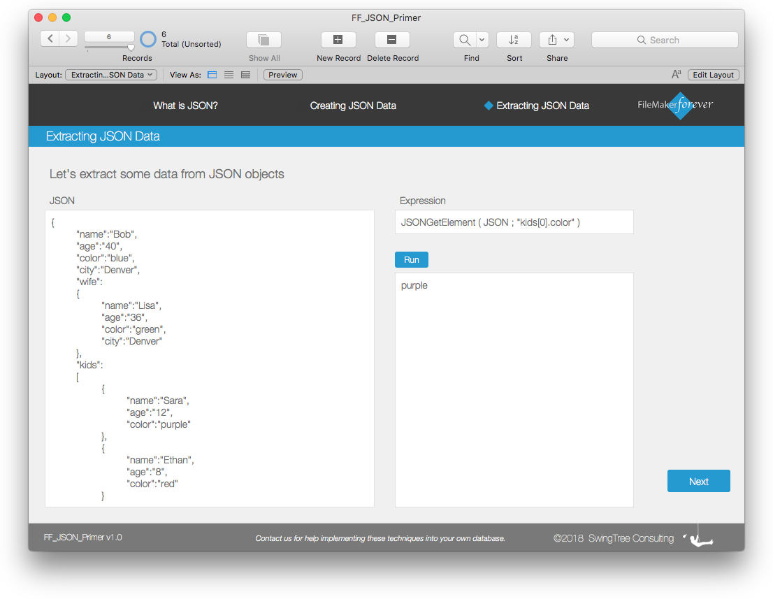Click the Next button

[698, 481]
